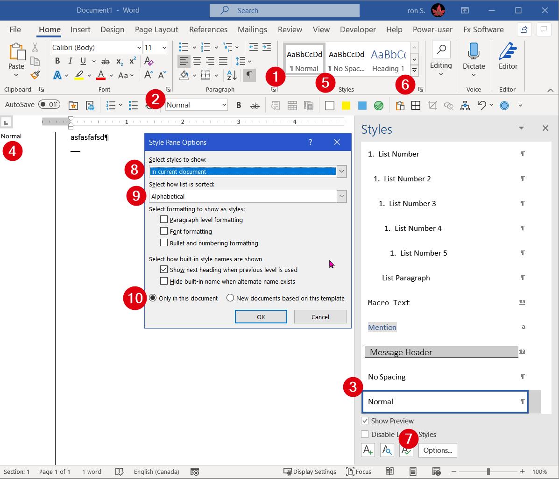Open the Style Inspector
The width and height of the screenshot is (559, 479).
pos(387,450)
